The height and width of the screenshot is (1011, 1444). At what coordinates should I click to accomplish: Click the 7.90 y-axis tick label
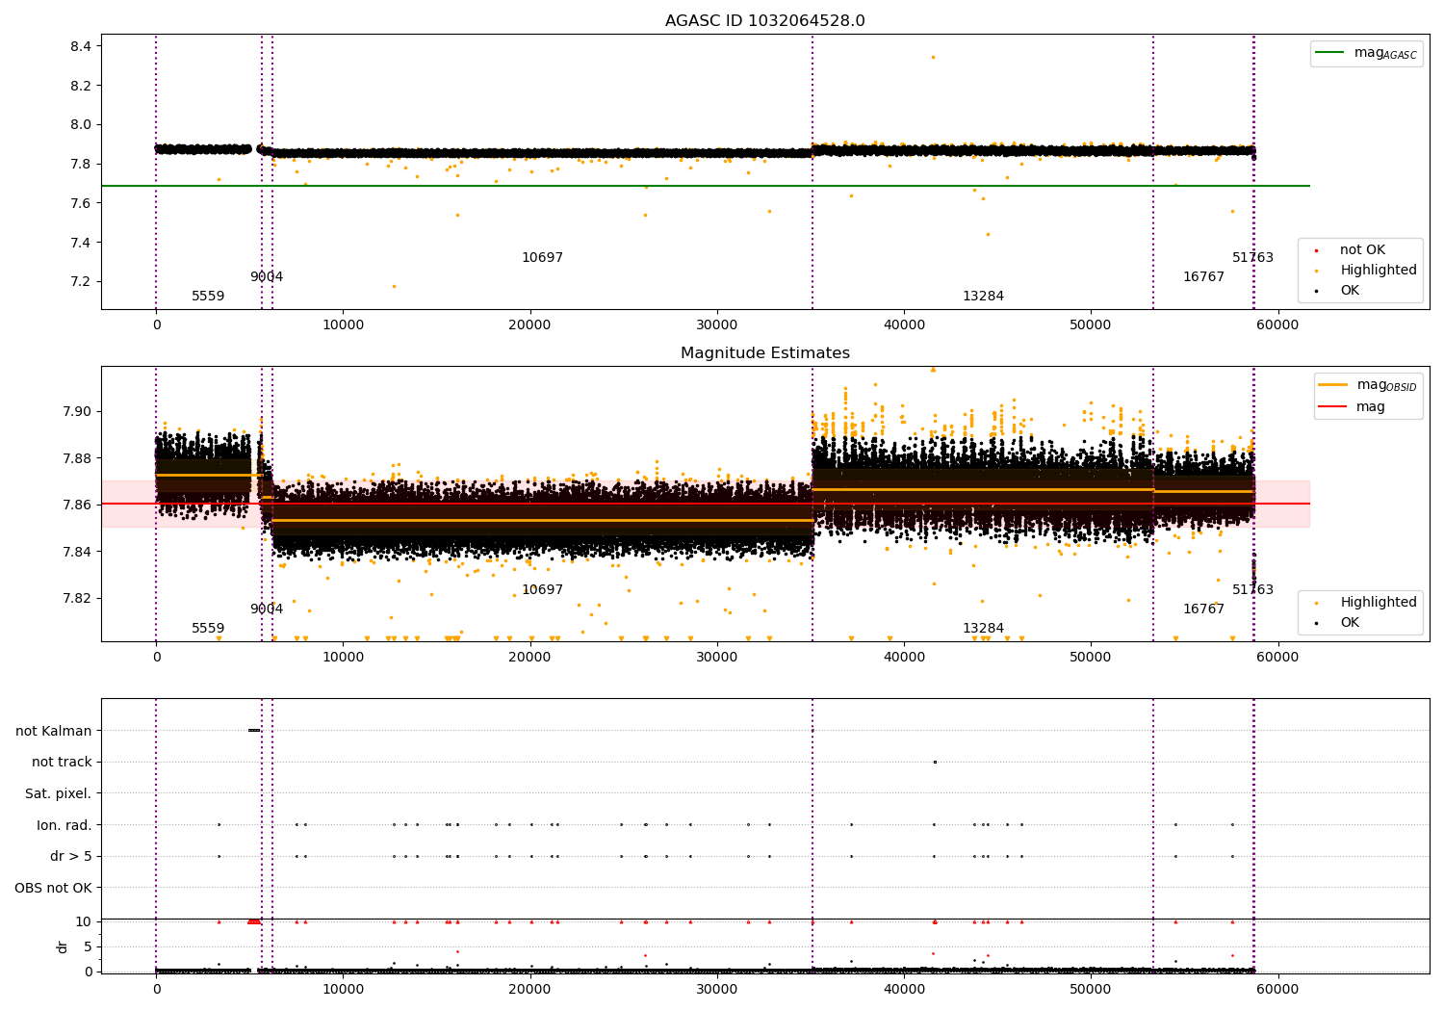coord(77,411)
